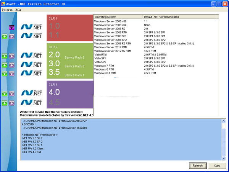Minimize the .NET Version Detector window
229x172 pixels.
(x=214, y=4)
